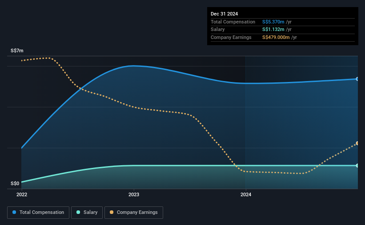Click the Total Compensation label in tooltip
This screenshot has height=225, width=365.
tap(233, 22)
